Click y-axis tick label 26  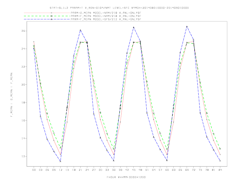pos(23,31)
